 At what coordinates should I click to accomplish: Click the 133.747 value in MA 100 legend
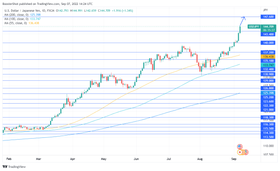[x=35, y=19]
